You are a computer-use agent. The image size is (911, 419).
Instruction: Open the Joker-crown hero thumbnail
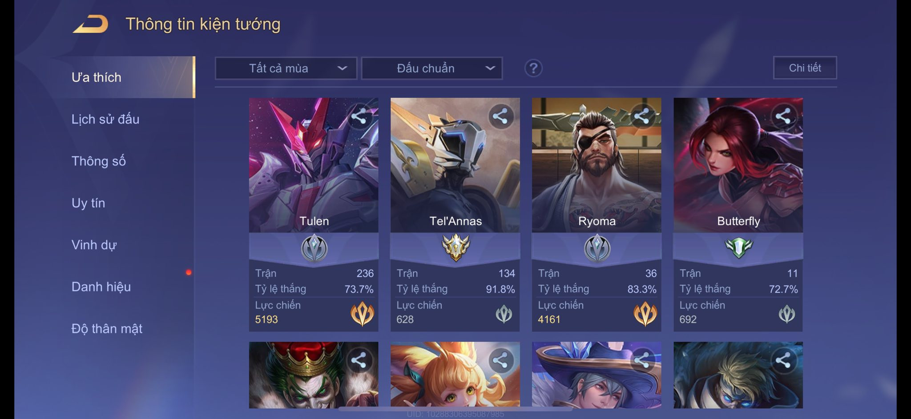[314, 375]
